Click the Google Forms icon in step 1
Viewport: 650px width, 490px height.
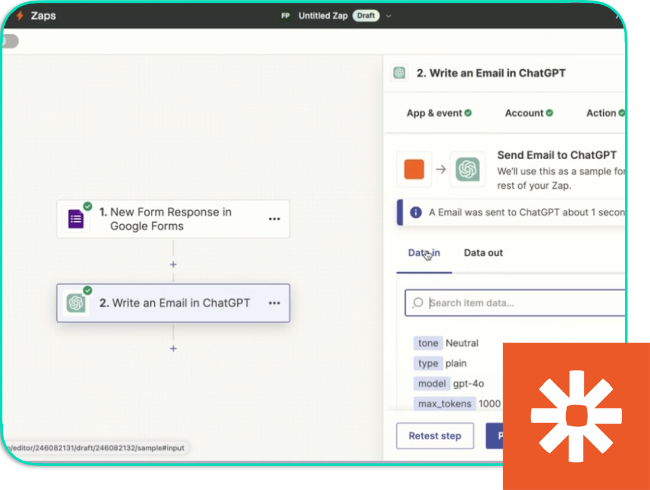click(x=76, y=219)
